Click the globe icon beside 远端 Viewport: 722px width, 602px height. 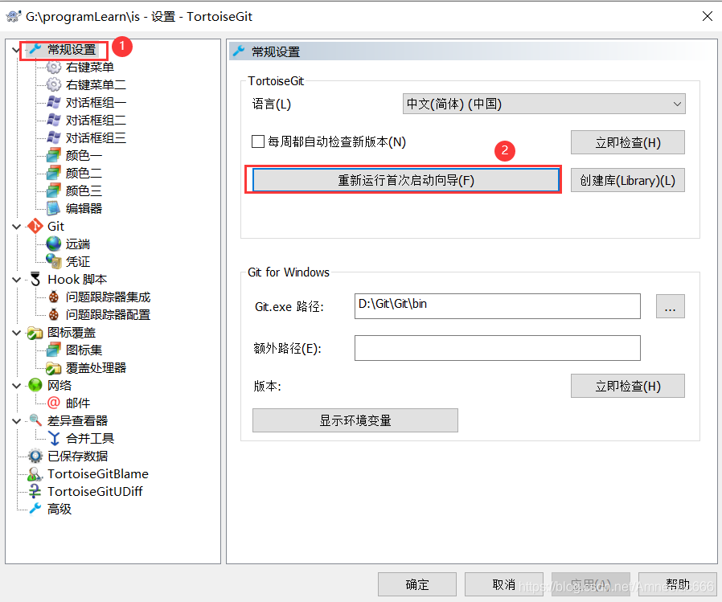(54, 244)
